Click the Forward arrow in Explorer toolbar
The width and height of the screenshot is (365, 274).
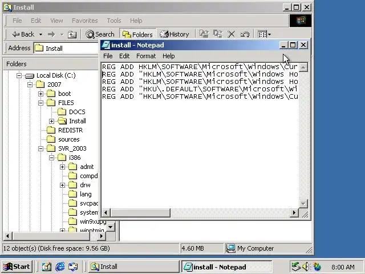pos(51,34)
